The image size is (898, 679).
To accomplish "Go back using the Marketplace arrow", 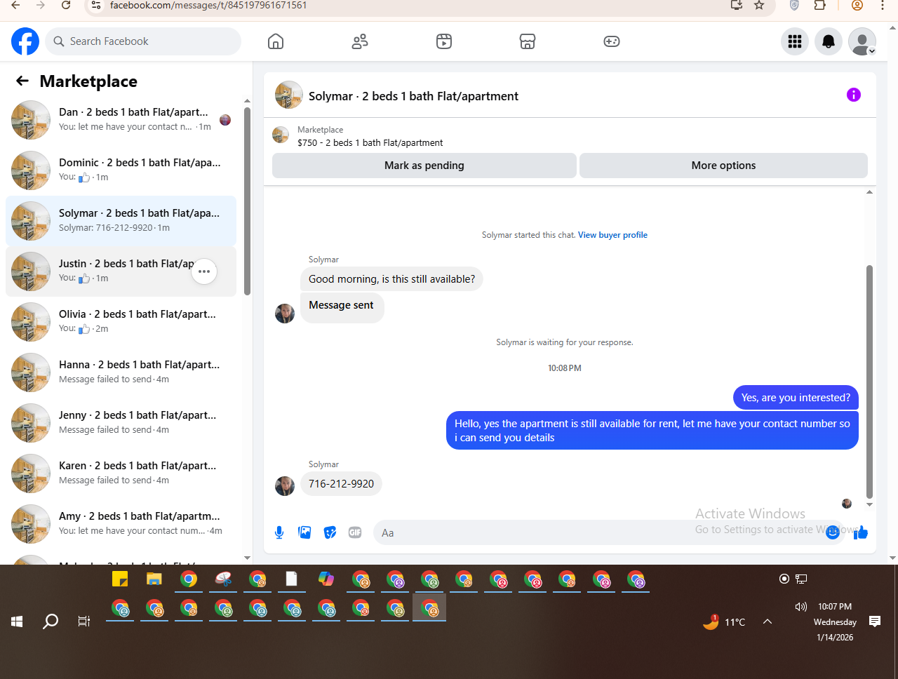I will pyautogui.click(x=22, y=81).
